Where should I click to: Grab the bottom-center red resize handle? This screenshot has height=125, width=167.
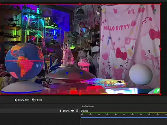[80, 94]
